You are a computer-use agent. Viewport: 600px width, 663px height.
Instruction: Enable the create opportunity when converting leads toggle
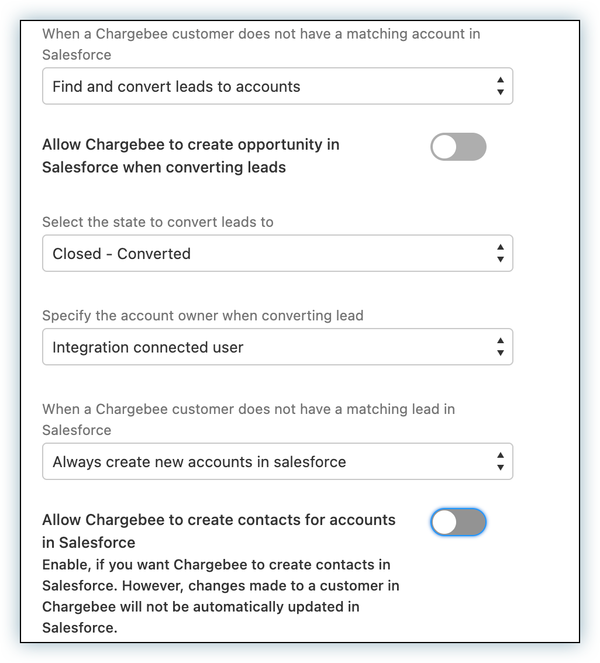click(x=458, y=147)
